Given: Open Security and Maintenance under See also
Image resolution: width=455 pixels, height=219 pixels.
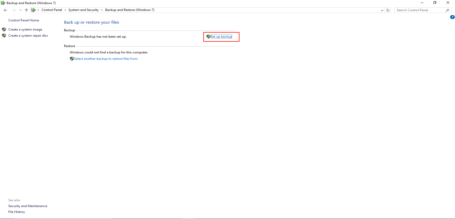Looking at the screenshot, I should pyautogui.click(x=28, y=206).
